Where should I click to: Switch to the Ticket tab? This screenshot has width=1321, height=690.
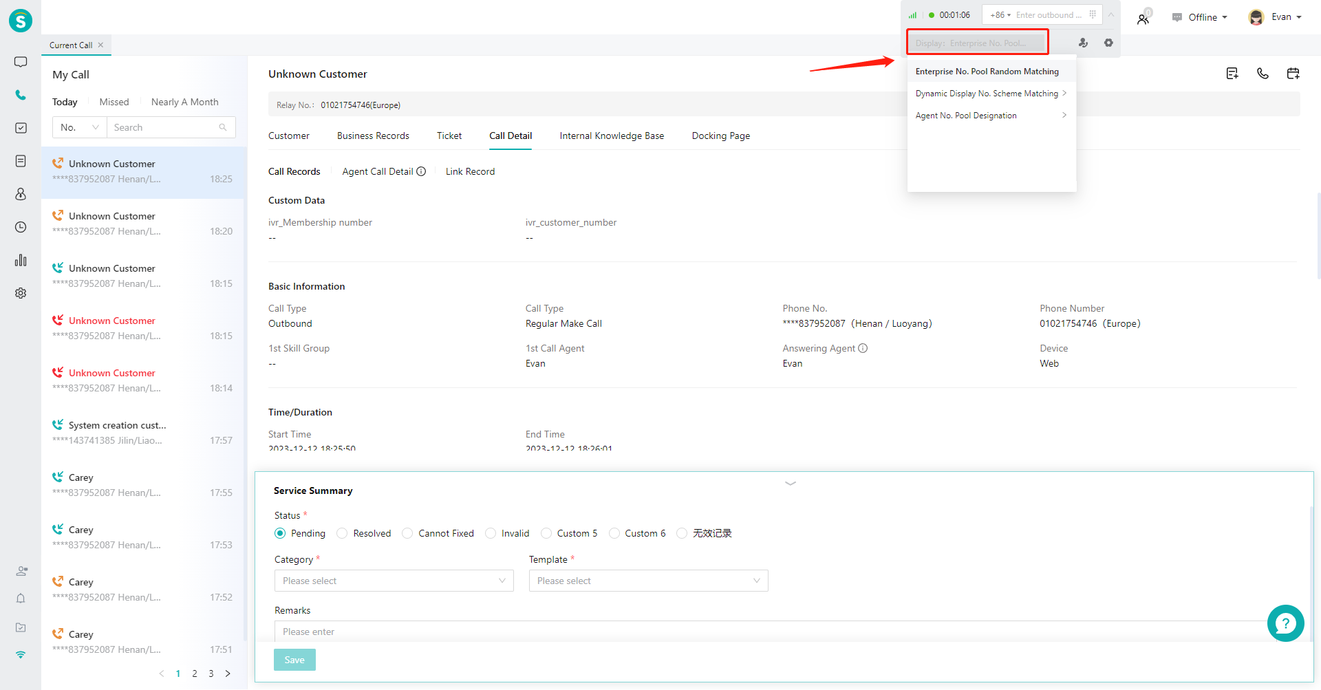coord(449,136)
